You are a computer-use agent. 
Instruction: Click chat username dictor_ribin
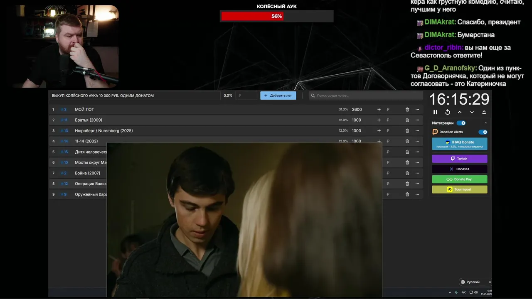444,47
